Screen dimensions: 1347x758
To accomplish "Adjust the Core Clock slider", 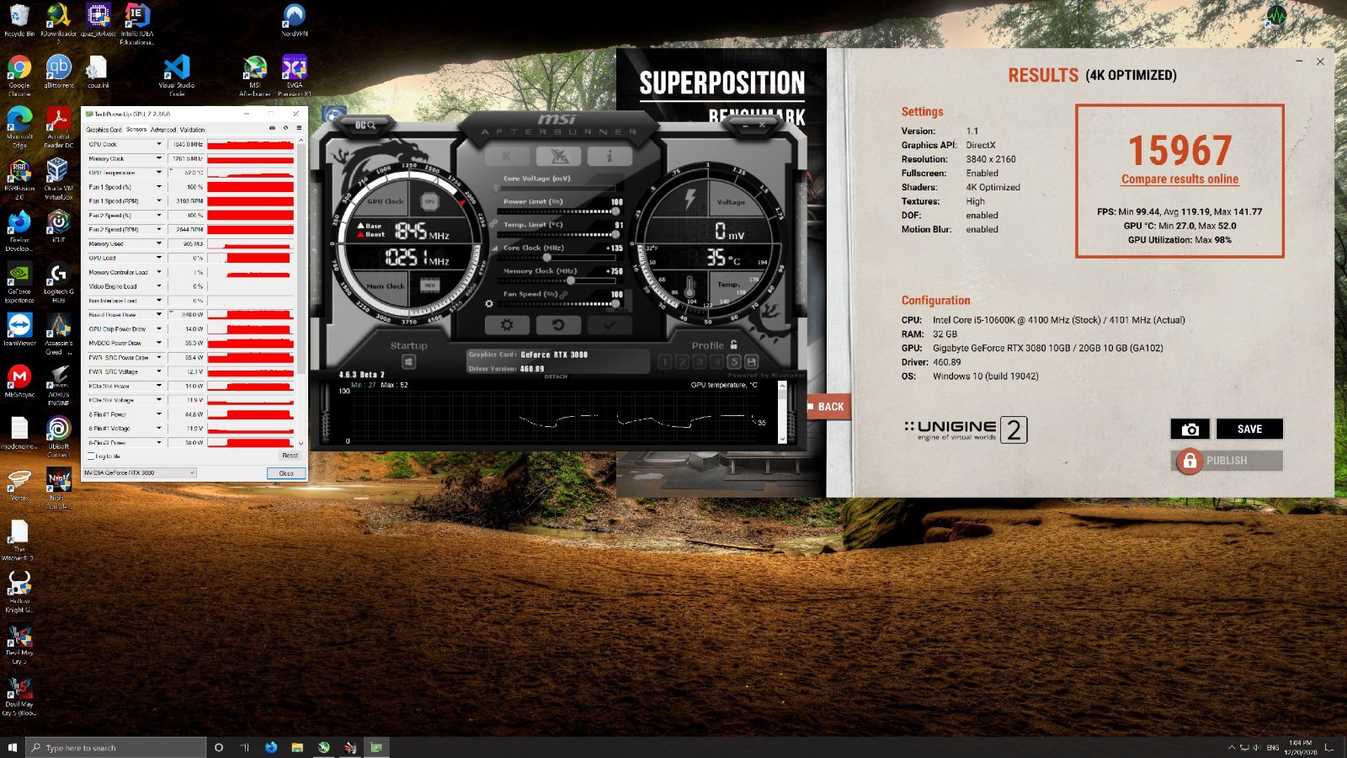I will coord(558,258).
